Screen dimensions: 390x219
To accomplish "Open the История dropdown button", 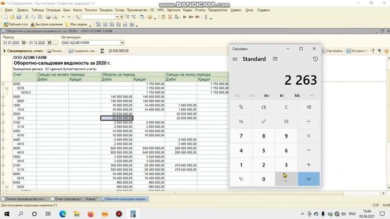I will click(356, 51).
